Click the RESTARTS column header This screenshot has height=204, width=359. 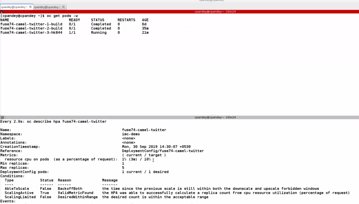pos(126,20)
